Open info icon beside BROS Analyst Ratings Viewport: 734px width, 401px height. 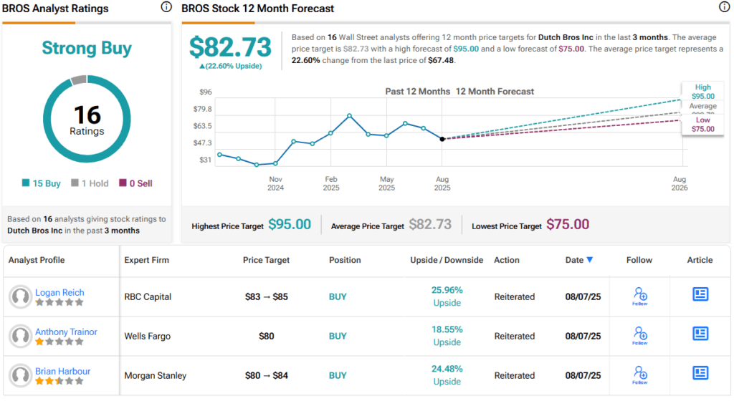[166, 7]
